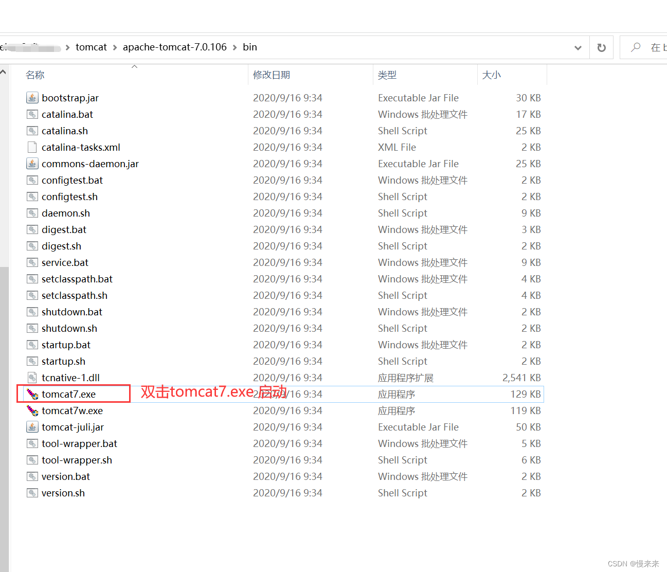Go to apache-tomcat-7.0.106 breadcrumb folder
The height and width of the screenshot is (572, 667).
175,47
